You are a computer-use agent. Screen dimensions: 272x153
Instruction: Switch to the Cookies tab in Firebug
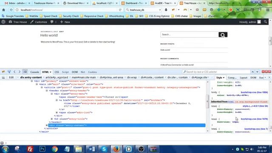coord(93,72)
